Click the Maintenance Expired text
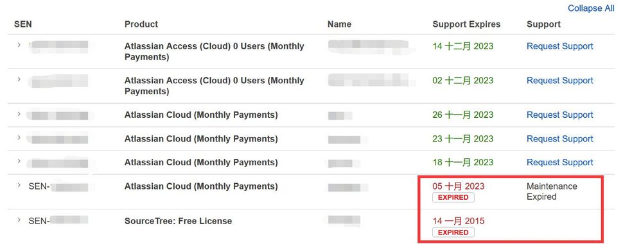 [552, 191]
